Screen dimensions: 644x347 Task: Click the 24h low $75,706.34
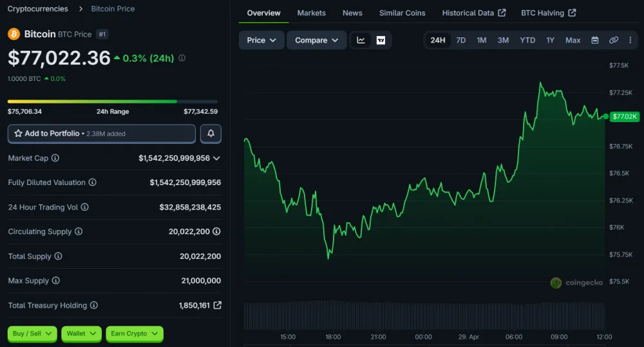click(x=24, y=111)
